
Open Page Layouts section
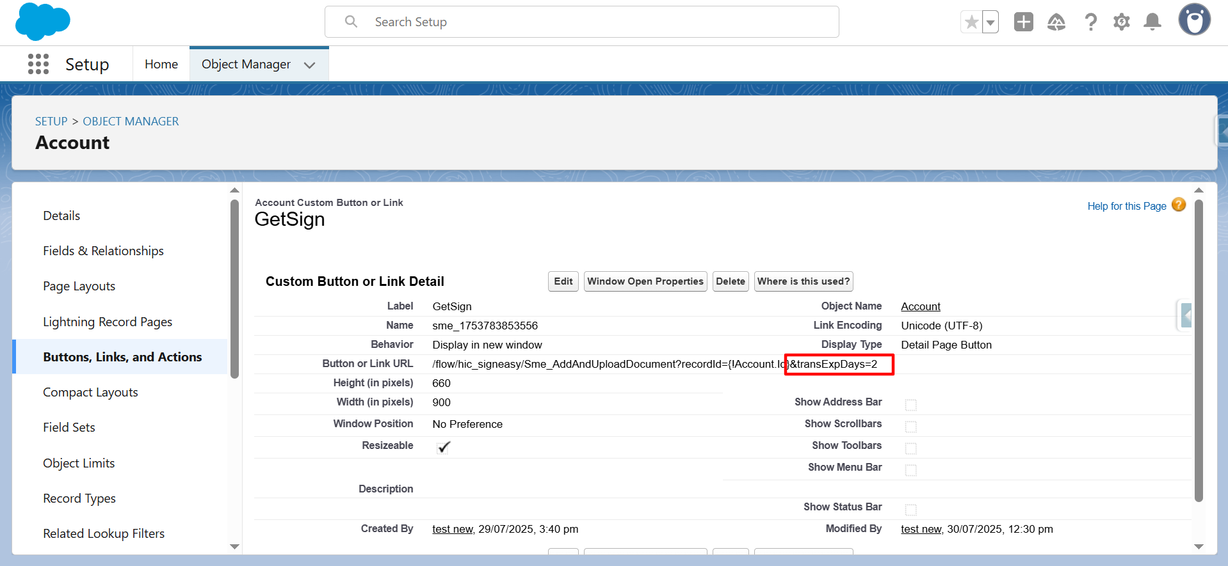(x=79, y=286)
